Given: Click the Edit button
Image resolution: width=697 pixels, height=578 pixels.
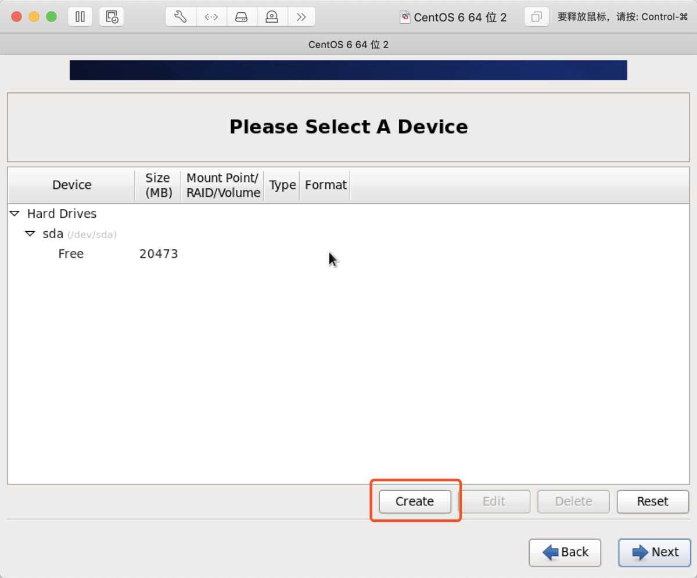Looking at the screenshot, I should [494, 501].
